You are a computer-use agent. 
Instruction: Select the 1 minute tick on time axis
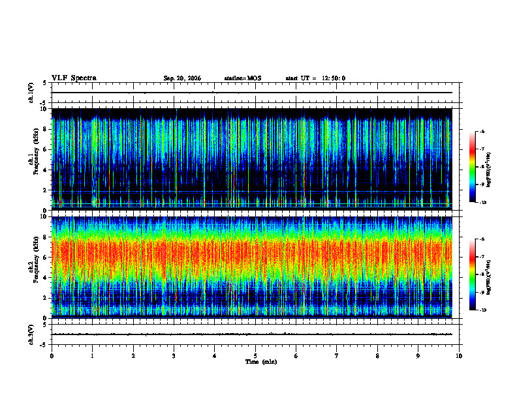click(92, 356)
